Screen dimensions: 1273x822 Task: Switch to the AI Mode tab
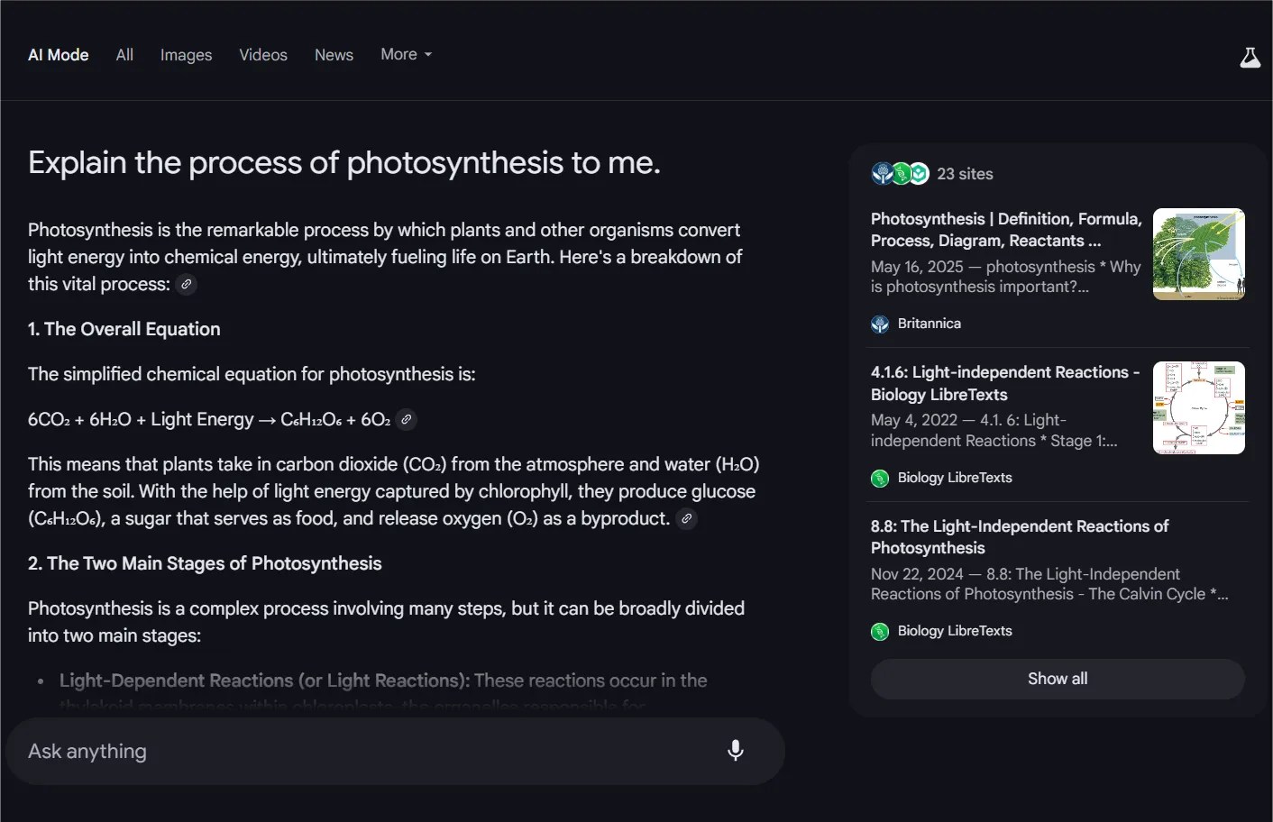[59, 55]
